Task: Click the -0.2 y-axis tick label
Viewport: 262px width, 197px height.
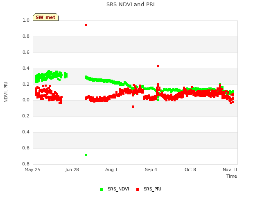Action: pos(25,116)
